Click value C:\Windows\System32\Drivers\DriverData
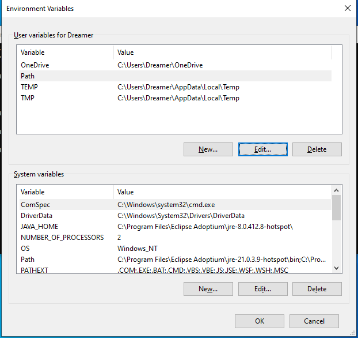358x338 pixels. pos(181,216)
